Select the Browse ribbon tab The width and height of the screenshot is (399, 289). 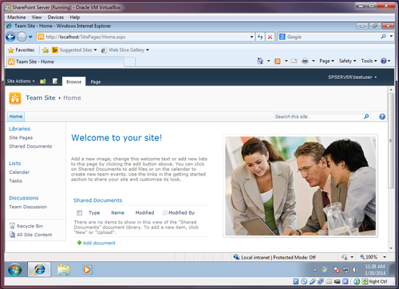pos(73,81)
